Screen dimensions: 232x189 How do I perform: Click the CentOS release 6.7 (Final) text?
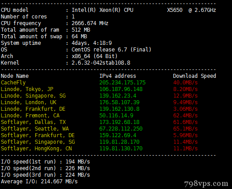[112, 50]
